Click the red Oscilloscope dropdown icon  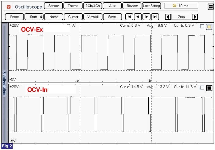click(9, 6)
